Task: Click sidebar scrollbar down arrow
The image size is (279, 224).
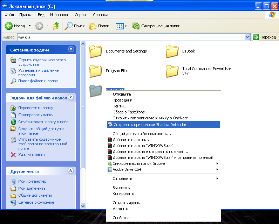Action: click(x=83, y=206)
